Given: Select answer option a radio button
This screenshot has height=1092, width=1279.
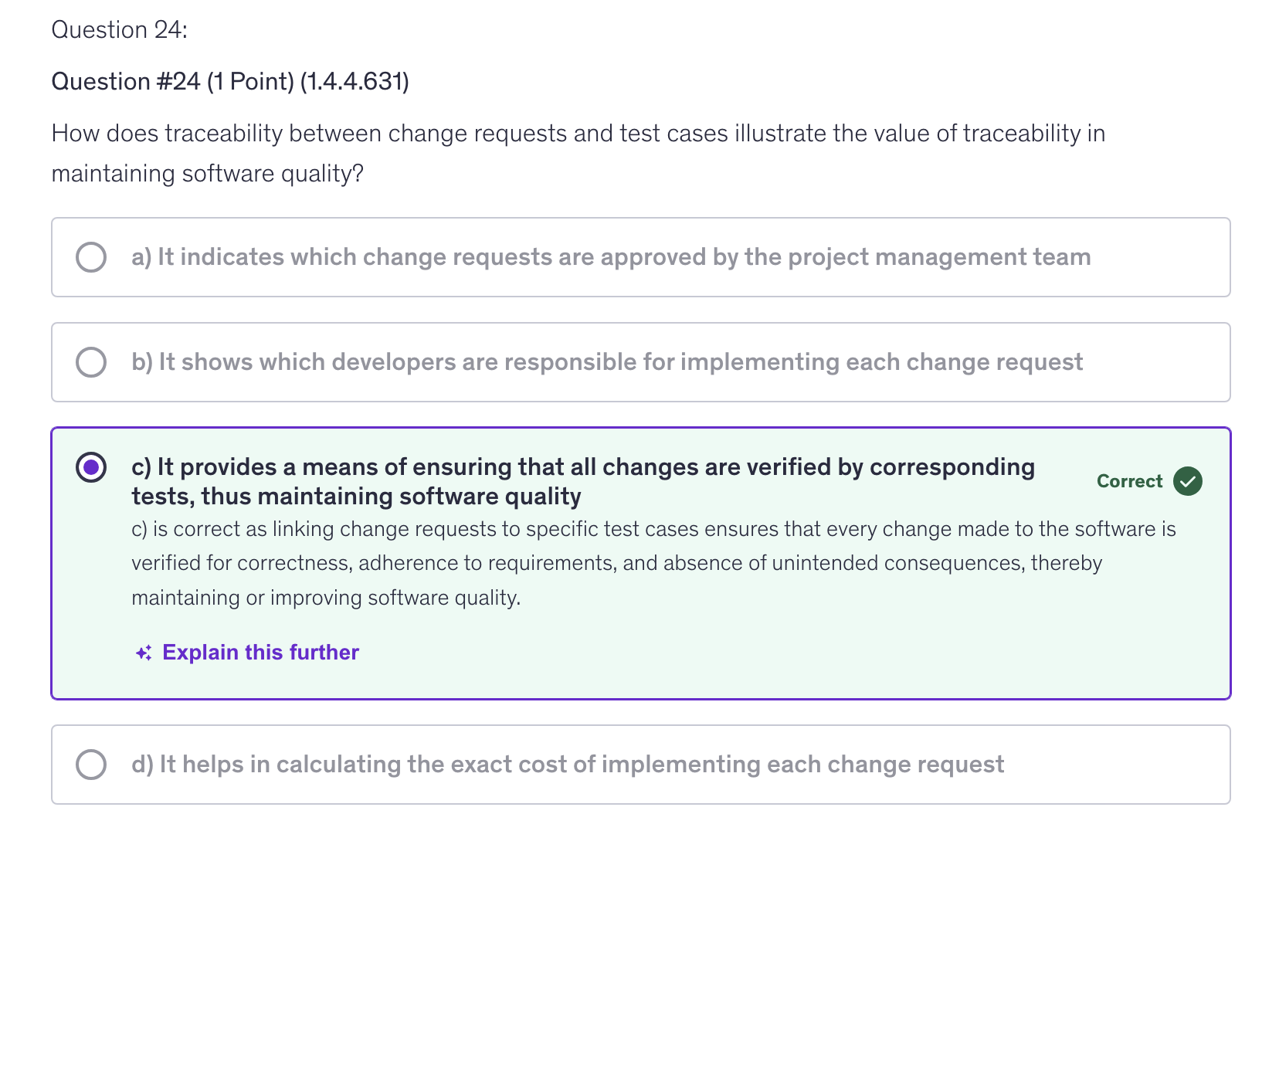Looking at the screenshot, I should pyautogui.click(x=91, y=256).
